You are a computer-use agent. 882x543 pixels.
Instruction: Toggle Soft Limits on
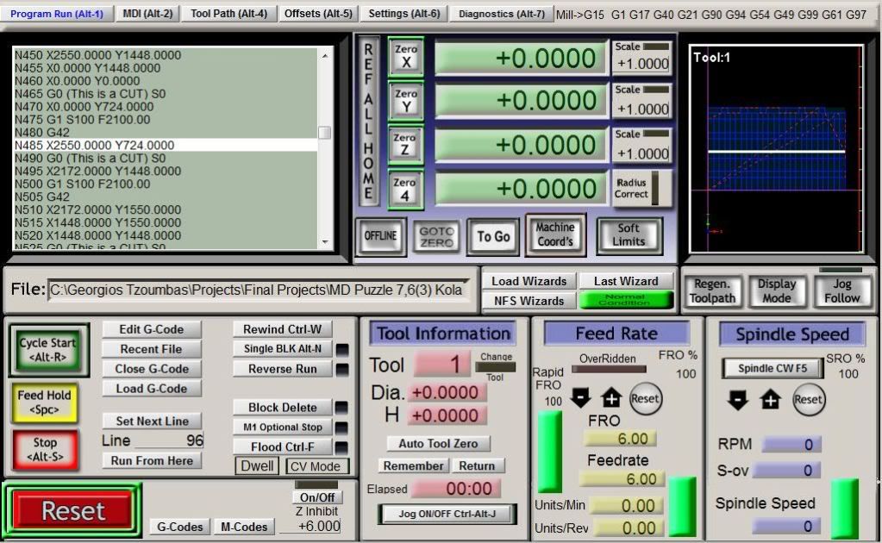click(629, 234)
